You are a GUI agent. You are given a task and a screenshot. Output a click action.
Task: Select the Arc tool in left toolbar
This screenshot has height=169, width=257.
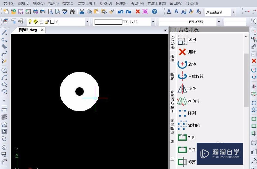(4, 77)
